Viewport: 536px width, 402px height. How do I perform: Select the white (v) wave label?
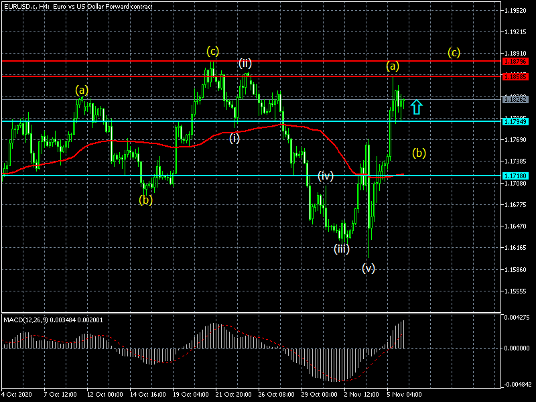368,268
